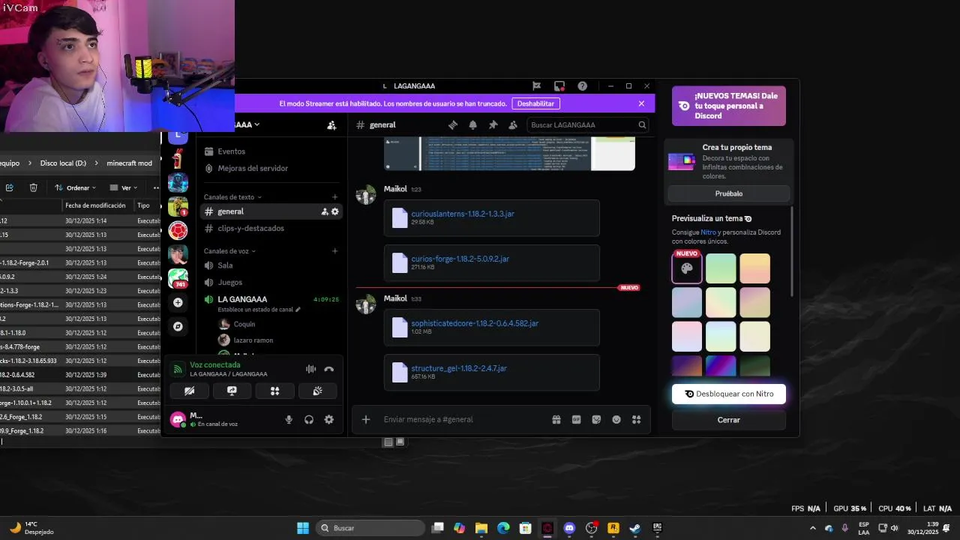Show pinned messages pin icon
The image size is (960, 540).
pos(493,125)
